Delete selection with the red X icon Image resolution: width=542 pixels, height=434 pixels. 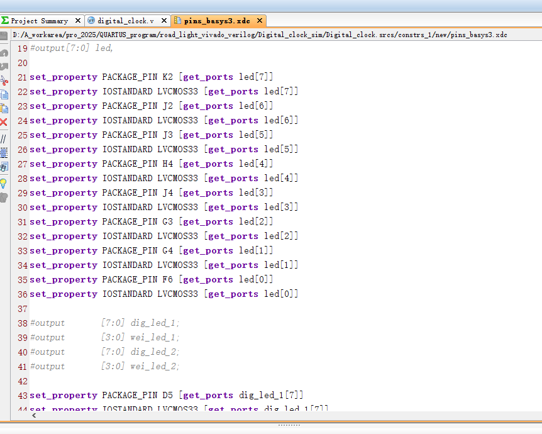(4, 122)
